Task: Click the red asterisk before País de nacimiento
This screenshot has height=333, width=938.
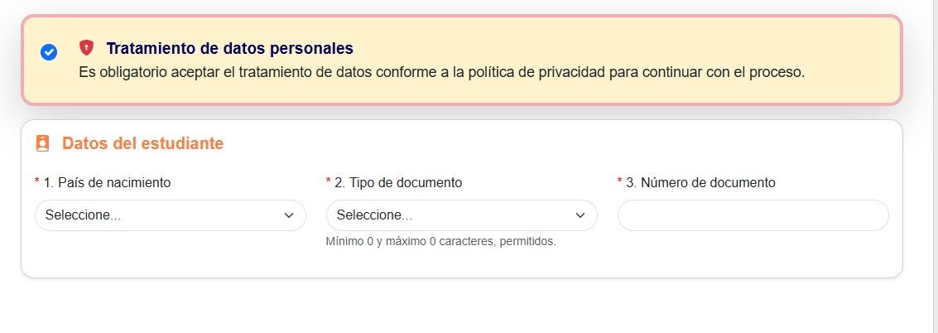Action: point(37,182)
